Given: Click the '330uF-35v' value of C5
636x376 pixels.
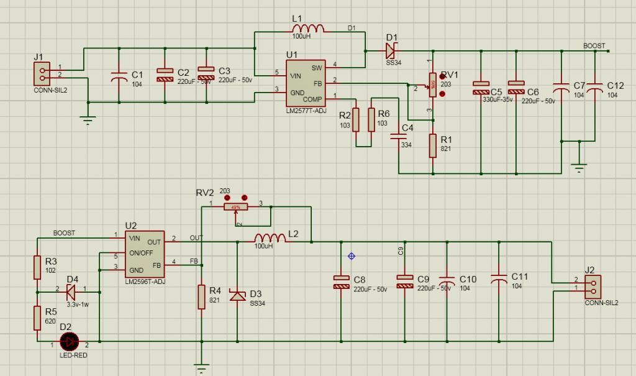Looking at the screenshot, I should pyautogui.click(x=497, y=100).
